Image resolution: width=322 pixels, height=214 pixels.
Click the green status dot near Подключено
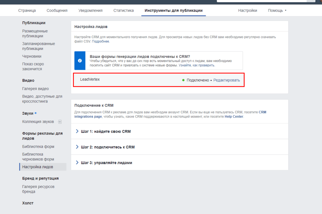point(183,80)
